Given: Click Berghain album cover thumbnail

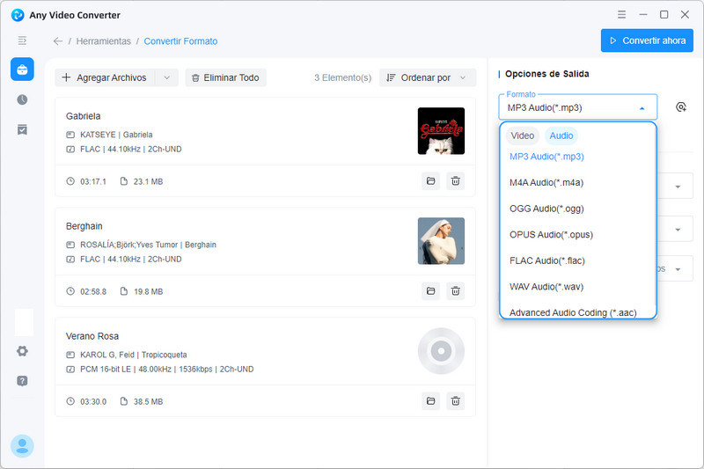Looking at the screenshot, I should tap(441, 241).
